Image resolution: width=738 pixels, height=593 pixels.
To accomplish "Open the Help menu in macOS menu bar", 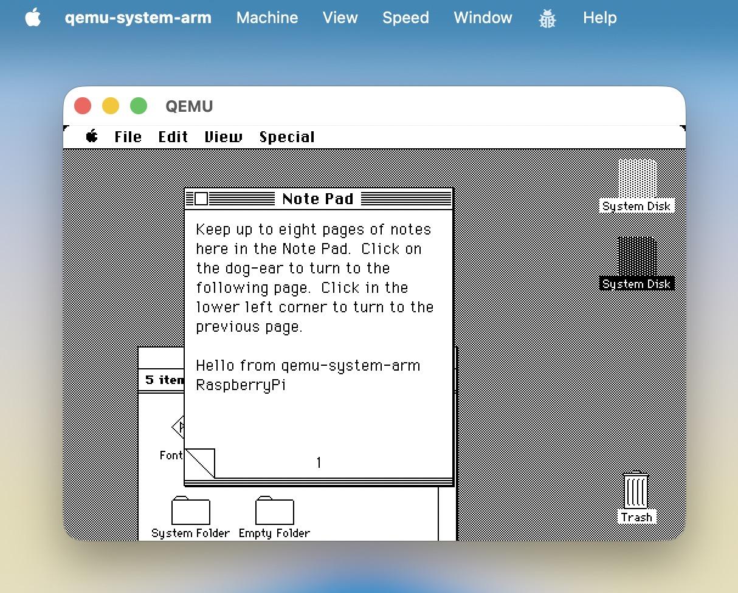I will 599,18.
